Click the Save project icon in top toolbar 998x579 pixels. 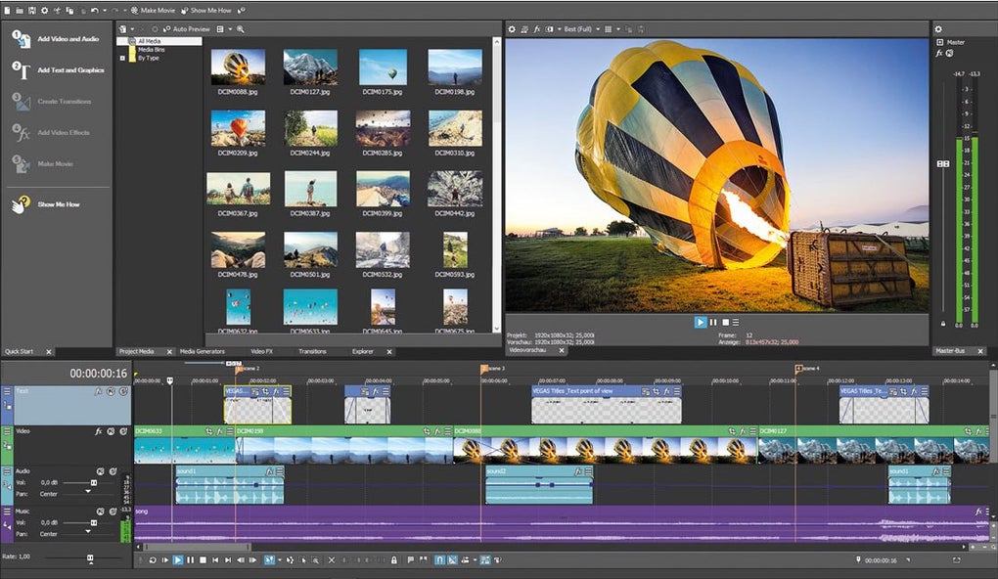[32, 10]
